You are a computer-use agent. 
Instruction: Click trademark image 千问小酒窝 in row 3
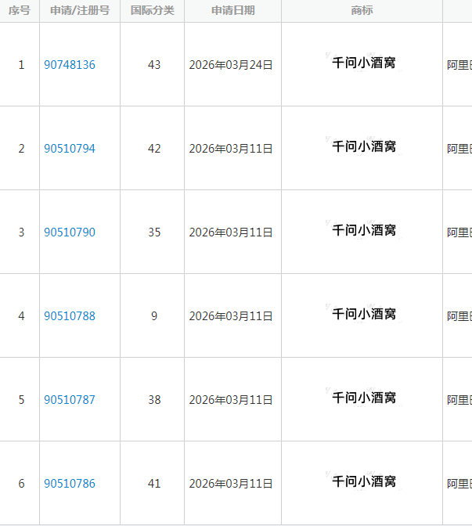tap(364, 230)
